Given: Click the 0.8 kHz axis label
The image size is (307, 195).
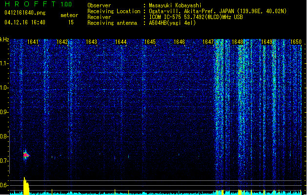Looking at the screenshot, I should (x=4, y=136).
